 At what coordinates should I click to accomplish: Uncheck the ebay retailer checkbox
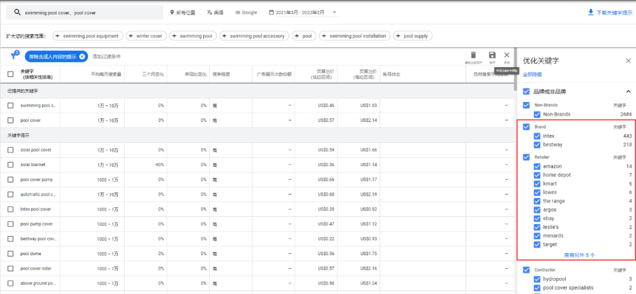click(x=537, y=219)
